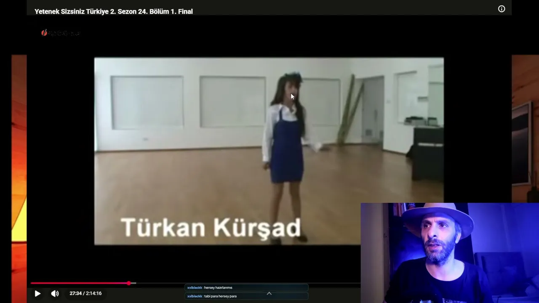Expand the chat overlay with the up chevron
The height and width of the screenshot is (303, 539).
point(269,293)
